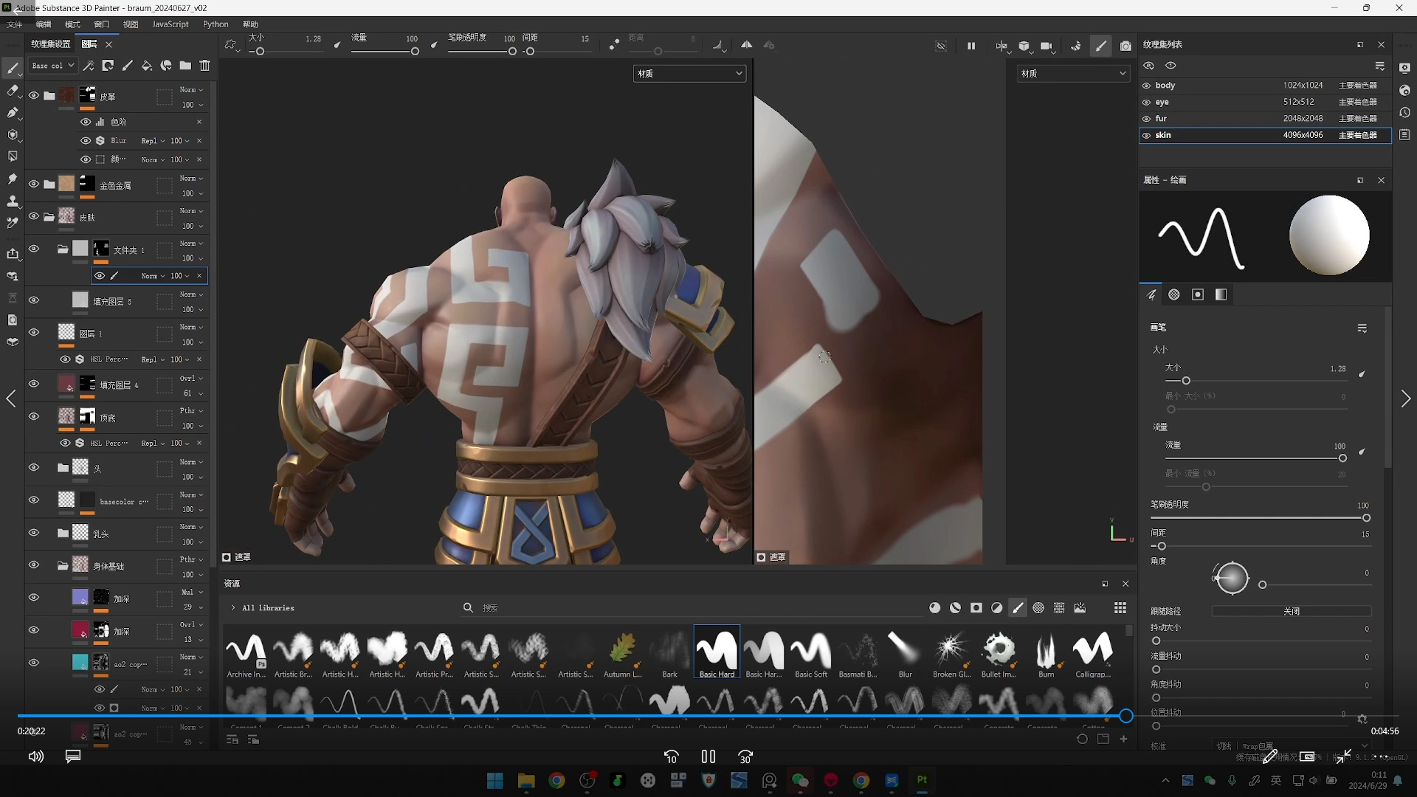Select the Polygon Fill tool
Screen dimensions: 1417x797
[x=13, y=134]
